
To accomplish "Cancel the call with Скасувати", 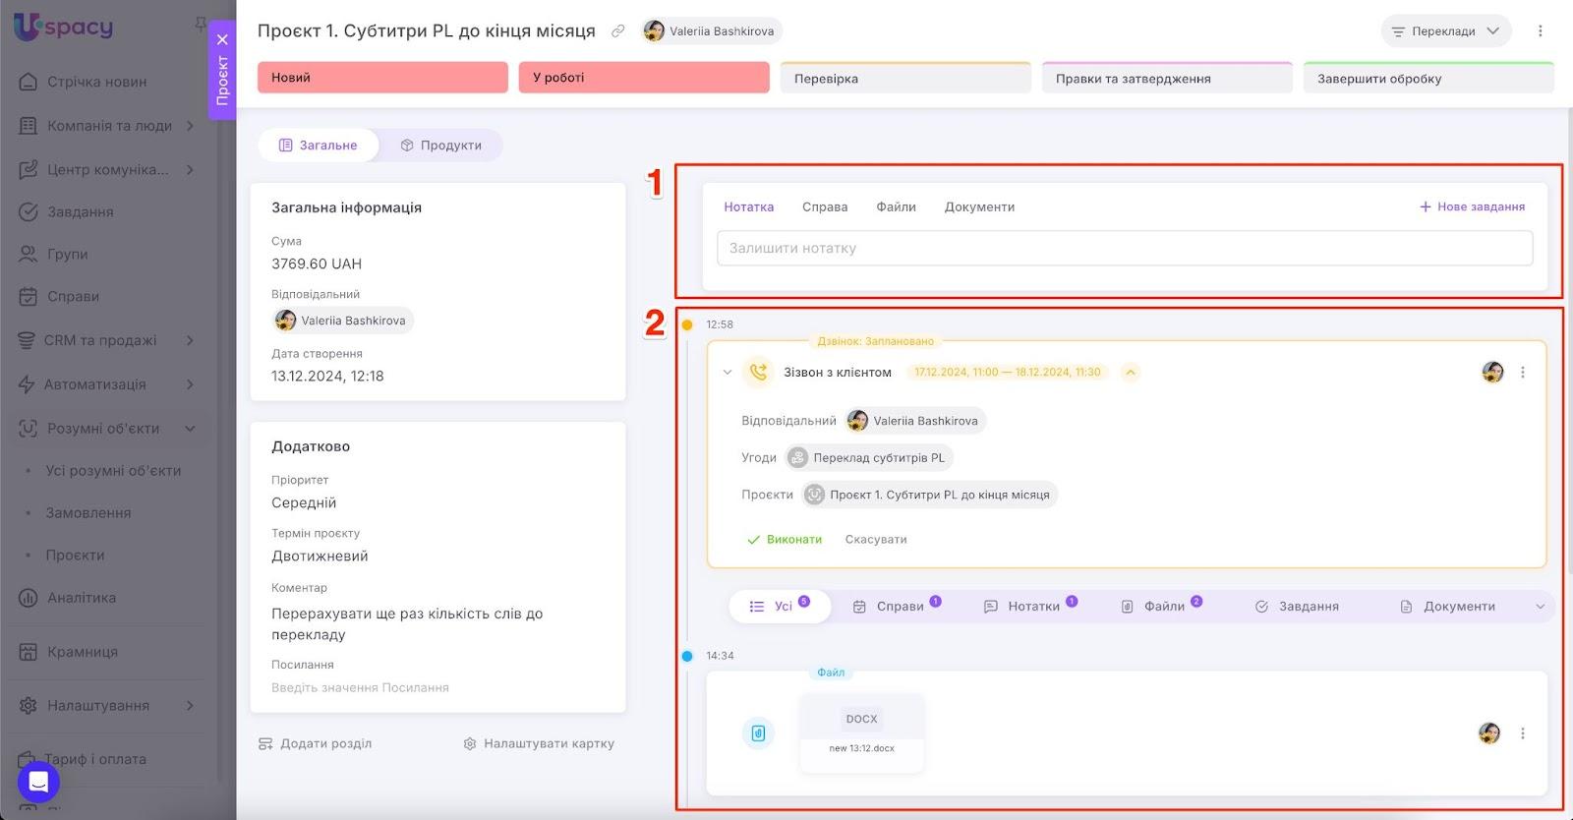I will click(x=876, y=540).
